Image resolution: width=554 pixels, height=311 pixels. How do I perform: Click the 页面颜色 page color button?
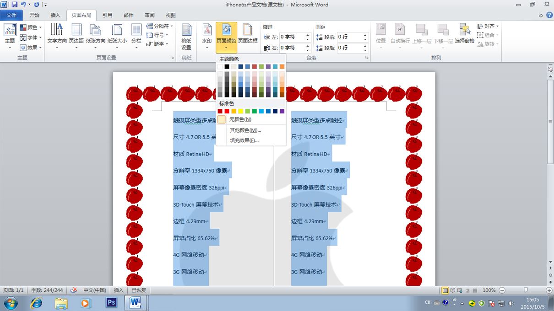tap(226, 37)
